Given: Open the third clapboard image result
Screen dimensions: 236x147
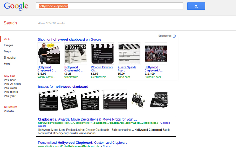Looking at the screenshot, I should (x=90, y=100).
